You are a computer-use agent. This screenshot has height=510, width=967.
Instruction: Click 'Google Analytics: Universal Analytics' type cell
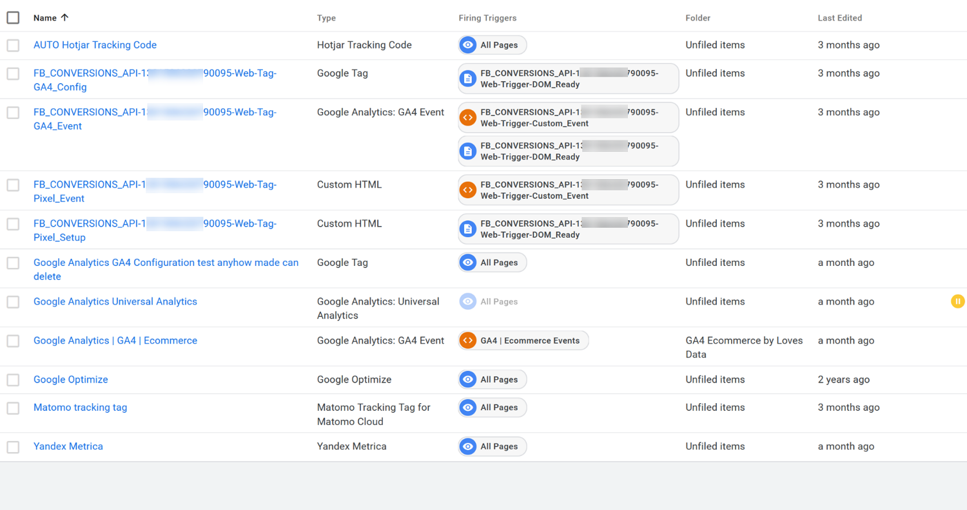[x=378, y=308]
